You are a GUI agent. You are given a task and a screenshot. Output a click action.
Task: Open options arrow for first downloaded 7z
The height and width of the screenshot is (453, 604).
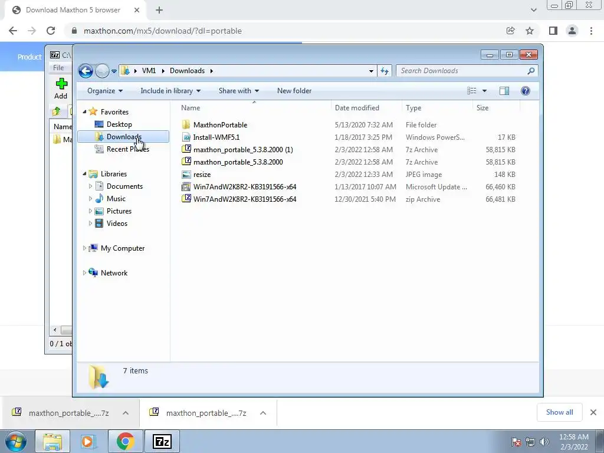126,413
